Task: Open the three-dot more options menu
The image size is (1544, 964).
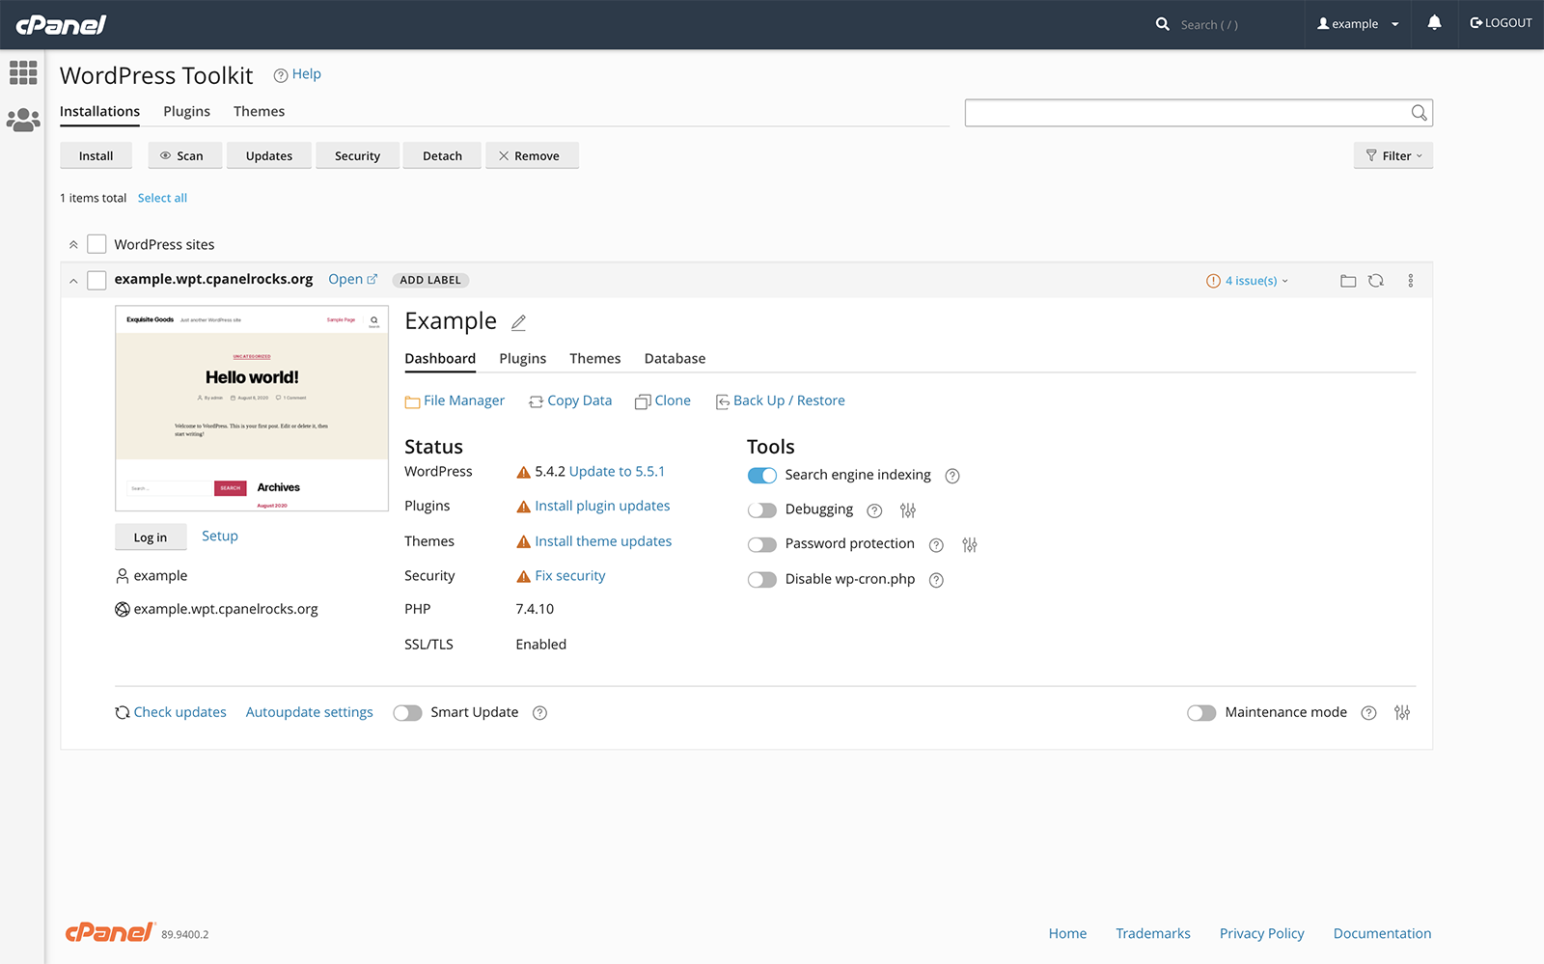Action: (1410, 281)
